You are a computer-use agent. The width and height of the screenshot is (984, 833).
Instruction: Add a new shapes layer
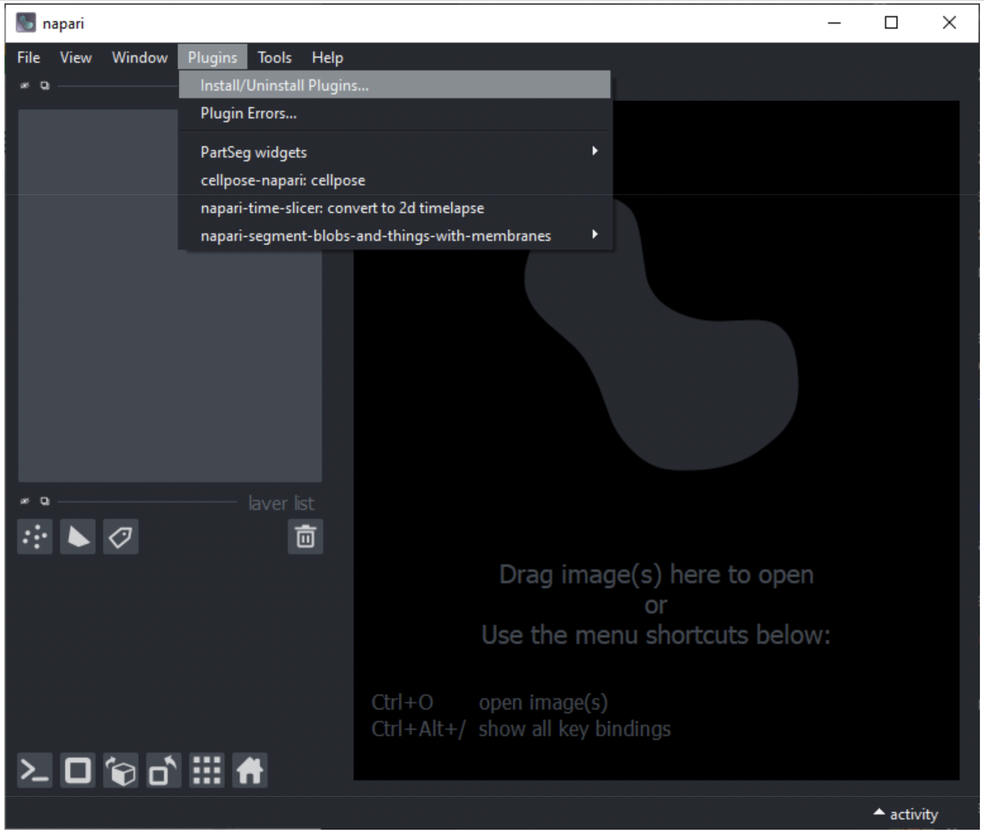pyautogui.click(x=78, y=537)
